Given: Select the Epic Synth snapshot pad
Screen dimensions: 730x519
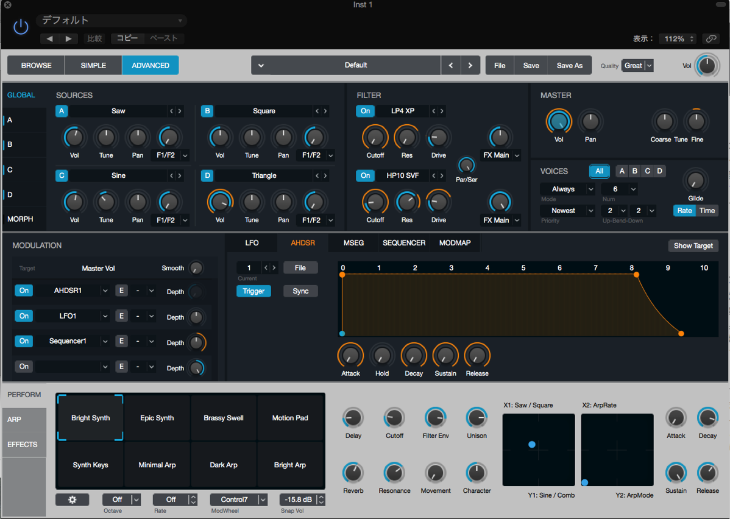Looking at the screenshot, I should (157, 418).
